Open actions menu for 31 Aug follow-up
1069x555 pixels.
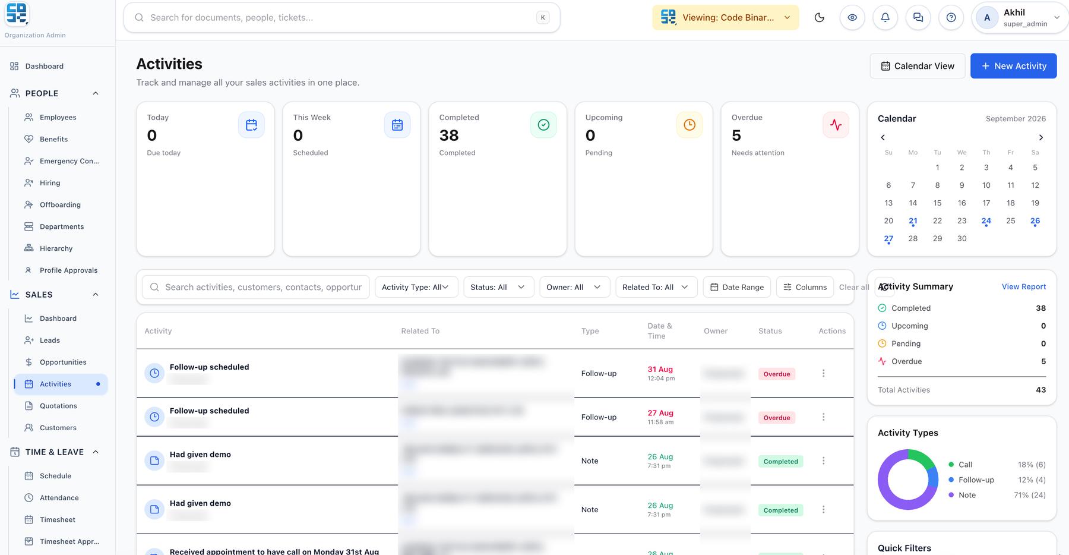coord(823,373)
